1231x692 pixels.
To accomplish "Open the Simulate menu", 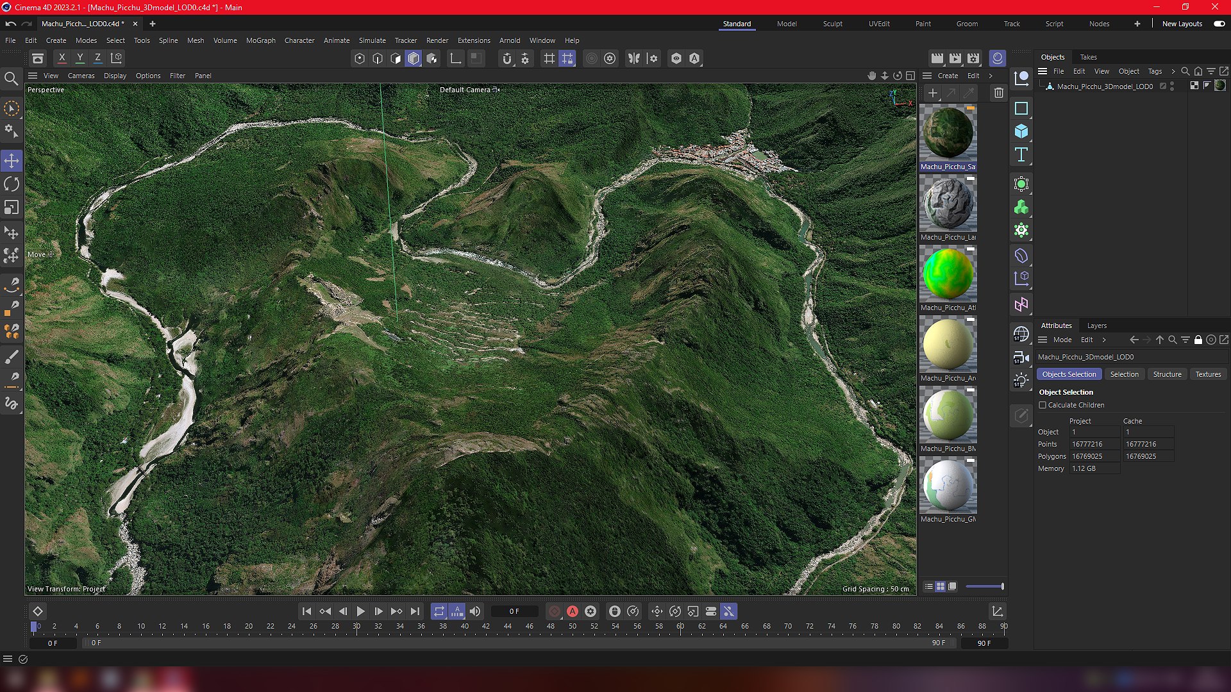I will click(373, 40).
